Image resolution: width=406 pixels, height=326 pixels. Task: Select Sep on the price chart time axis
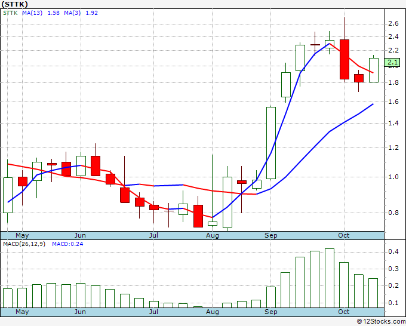pos(271,235)
